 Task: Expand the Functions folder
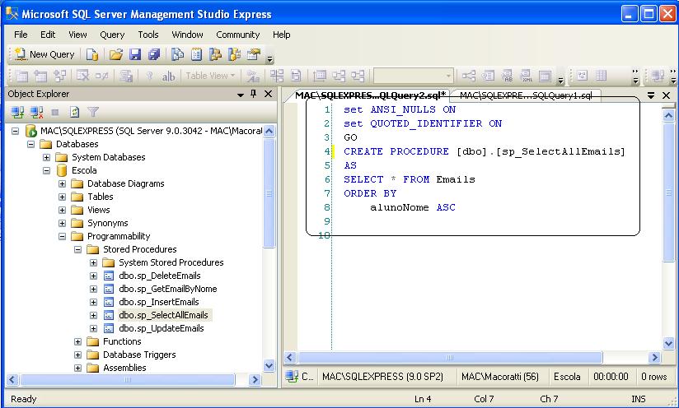(x=77, y=341)
